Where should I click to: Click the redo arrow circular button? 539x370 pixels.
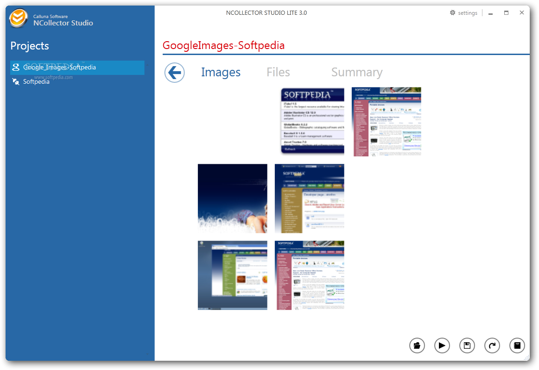click(x=492, y=345)
